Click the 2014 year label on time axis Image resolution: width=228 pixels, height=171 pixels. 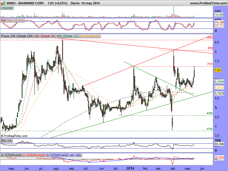coord(130,168)
